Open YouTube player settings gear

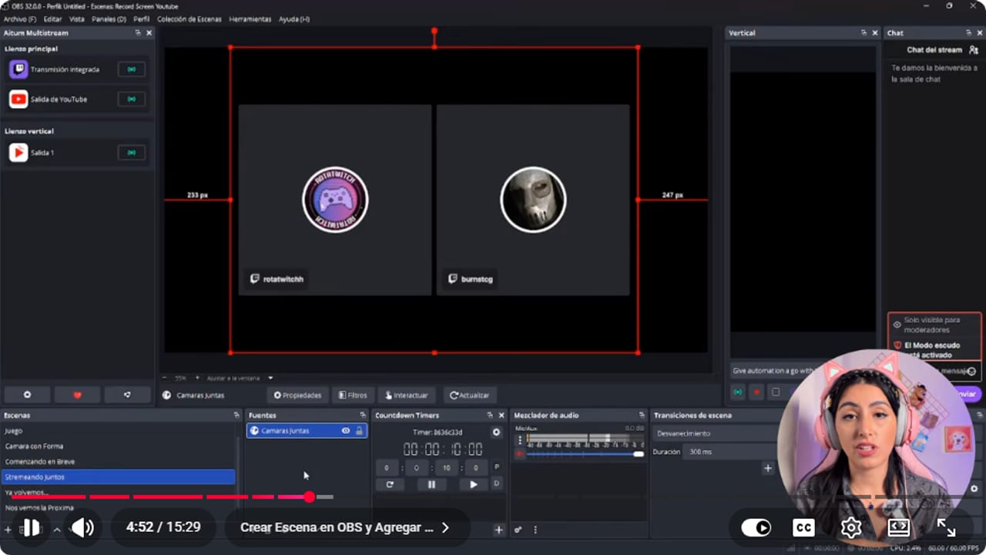click(851, 527)
